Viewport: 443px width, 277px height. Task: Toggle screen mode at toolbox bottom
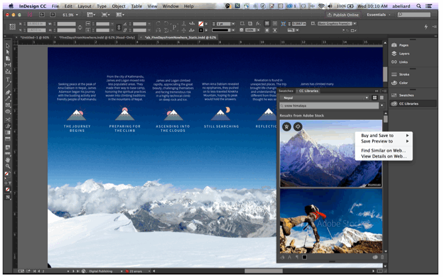tap(8, 197)
